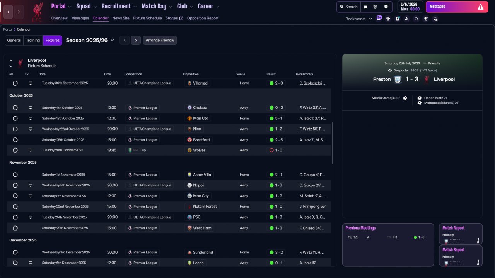Open the Messages button
This screenshot has width=495, height=278.
click(457, 7)
